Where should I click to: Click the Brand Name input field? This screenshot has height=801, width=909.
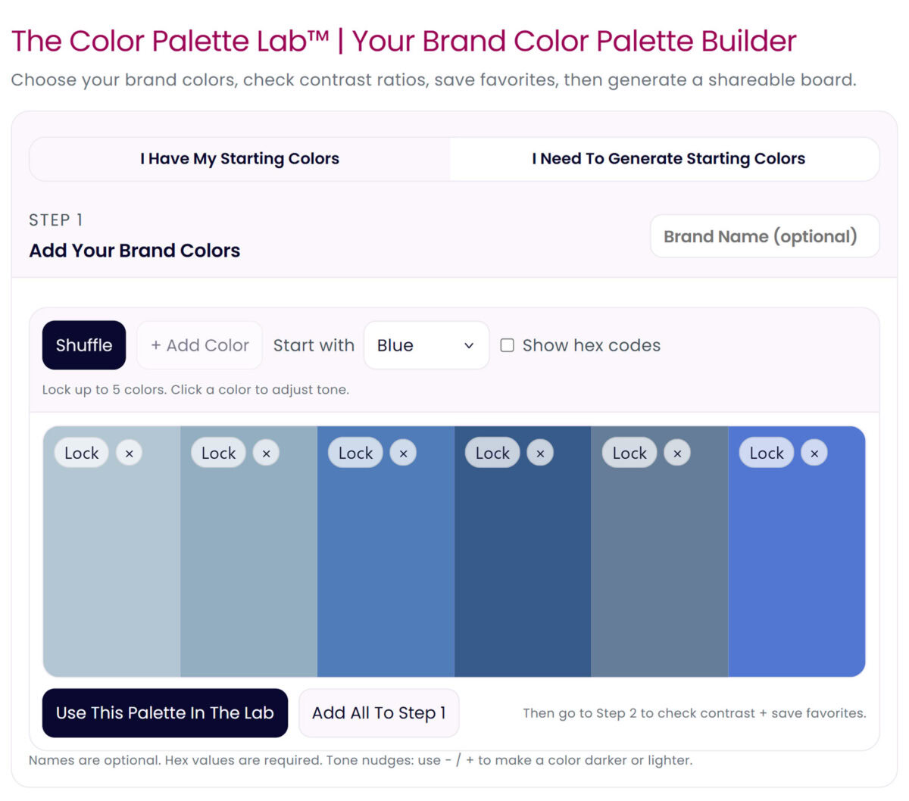(764, 235)
